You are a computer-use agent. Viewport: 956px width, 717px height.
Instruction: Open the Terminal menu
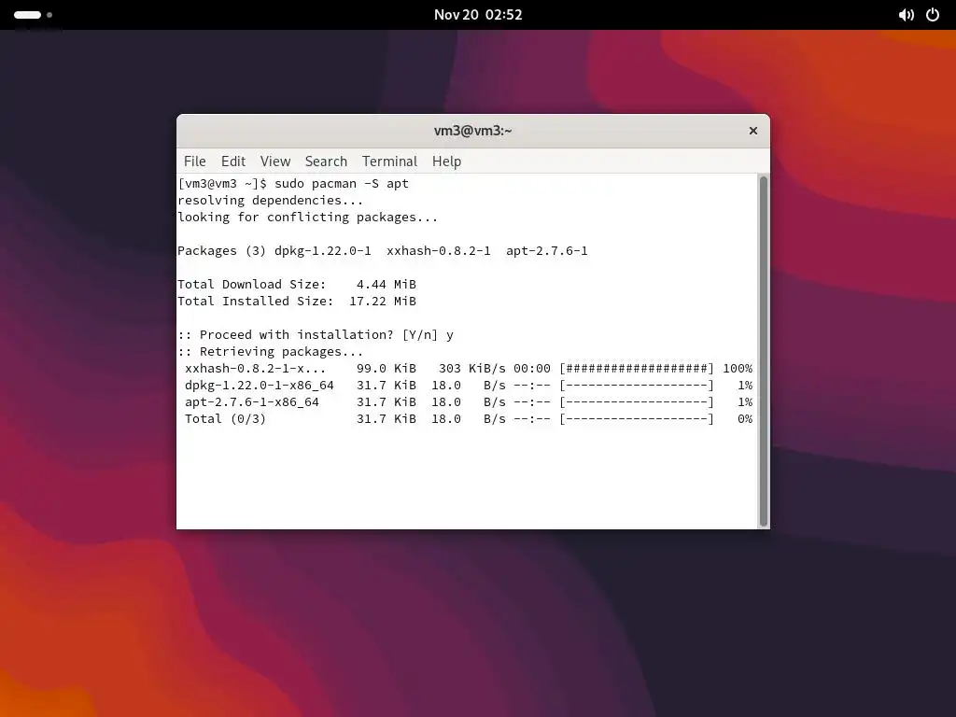click(x=389, y=161)
